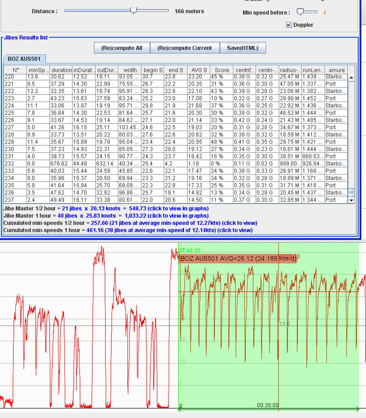The image size is (366, 418).
Task: Click the jibes table scrollbar thumb
Action: point(351,192)
